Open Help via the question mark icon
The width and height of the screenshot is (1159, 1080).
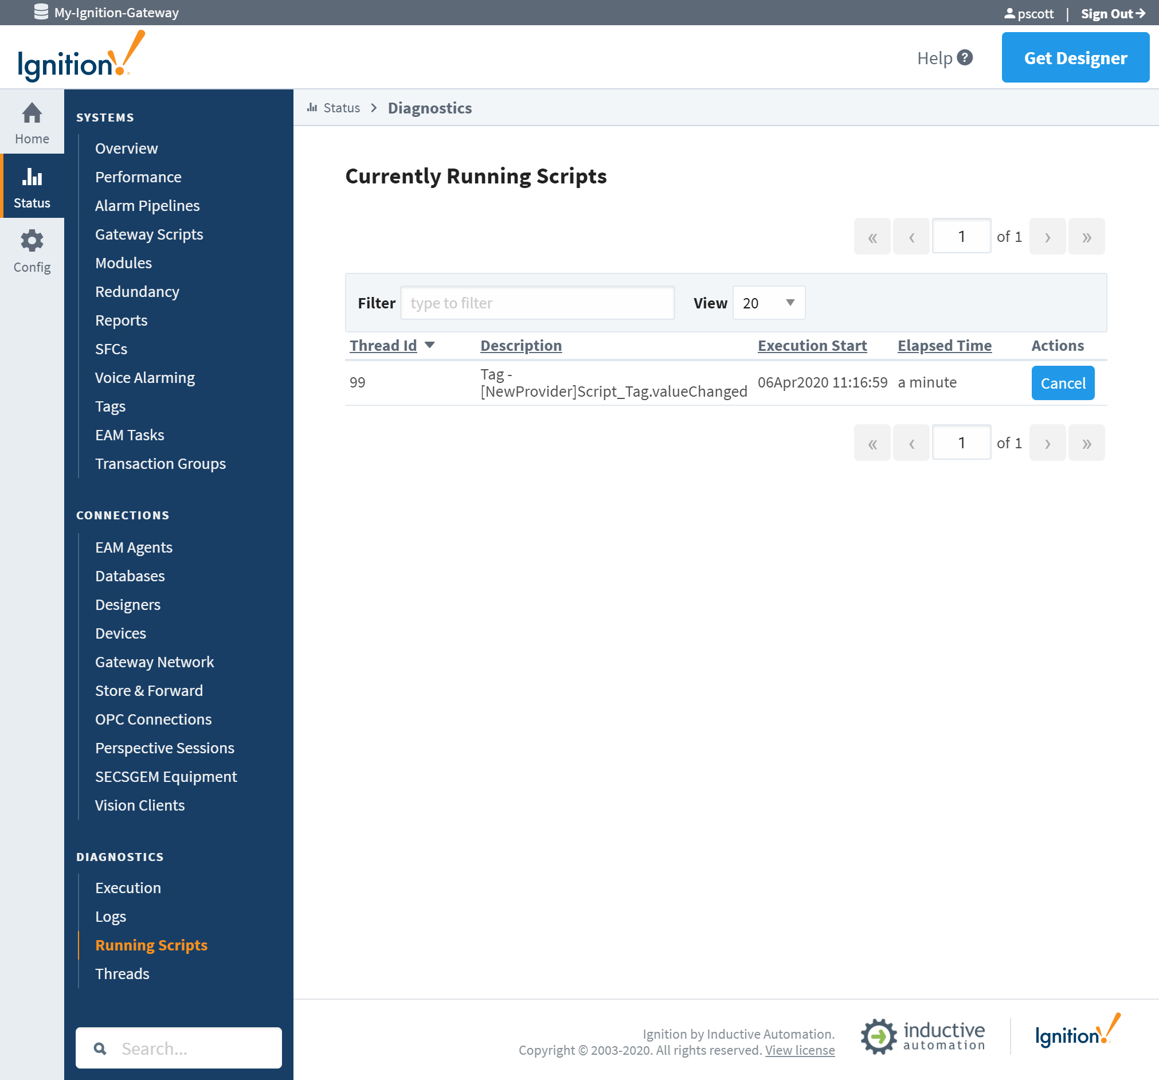[x=965, y=57]
